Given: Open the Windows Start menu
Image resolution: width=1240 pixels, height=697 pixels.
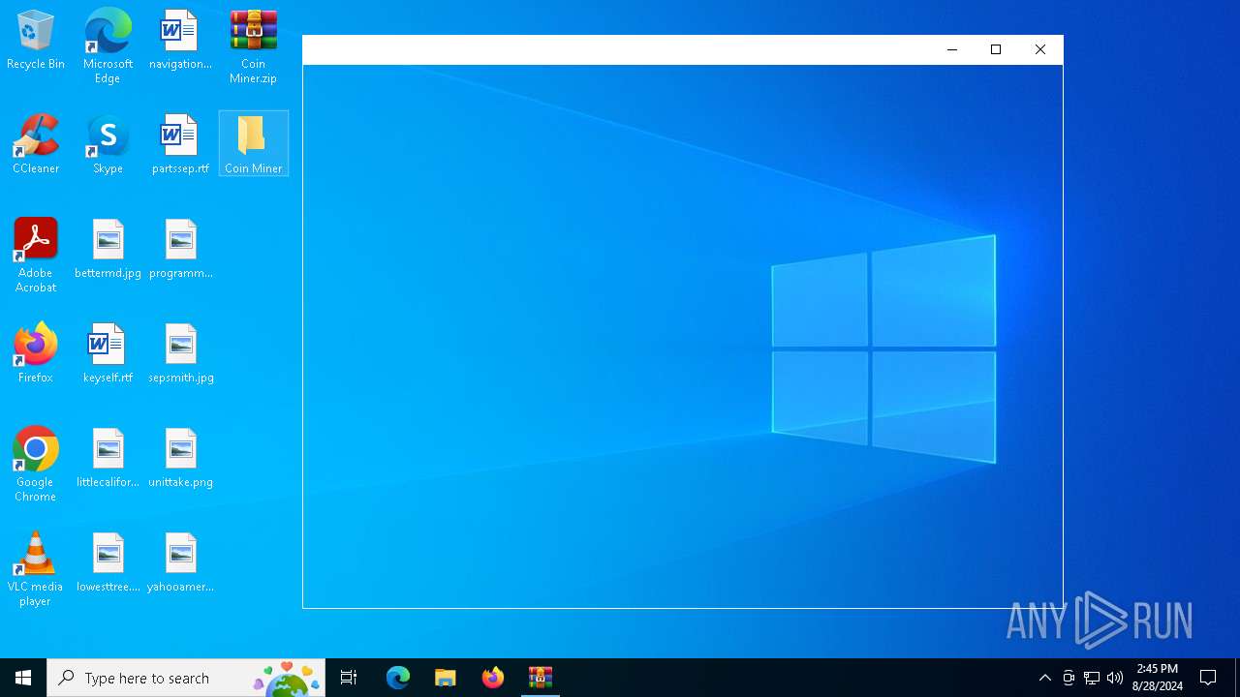Looking at the screenshot, I should click(23, 678).
